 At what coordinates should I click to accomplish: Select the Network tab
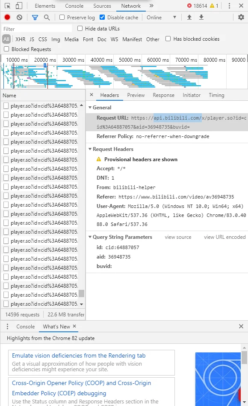click(131, 6)
